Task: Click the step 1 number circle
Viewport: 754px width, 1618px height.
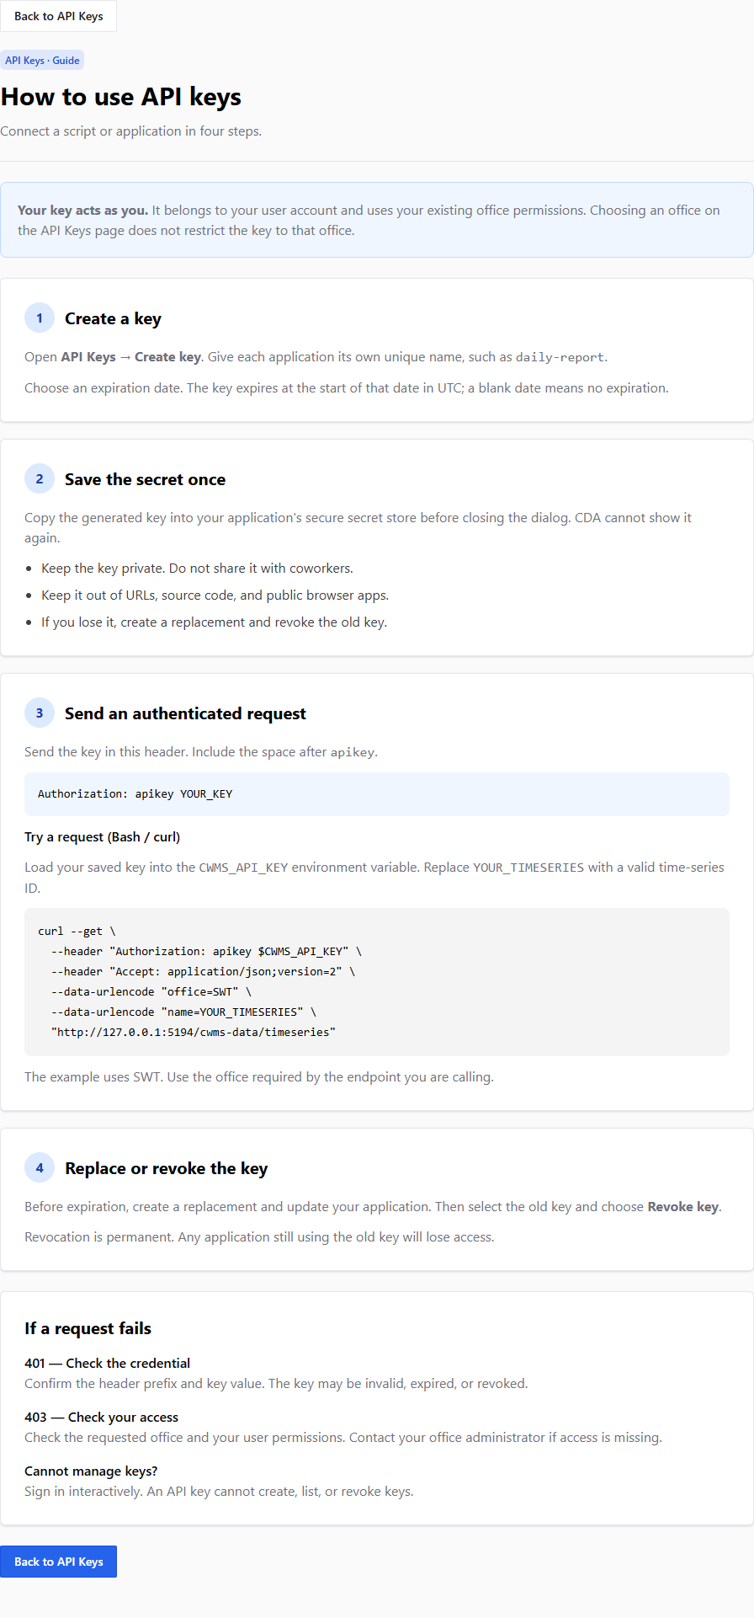Action: coord(40,318)
